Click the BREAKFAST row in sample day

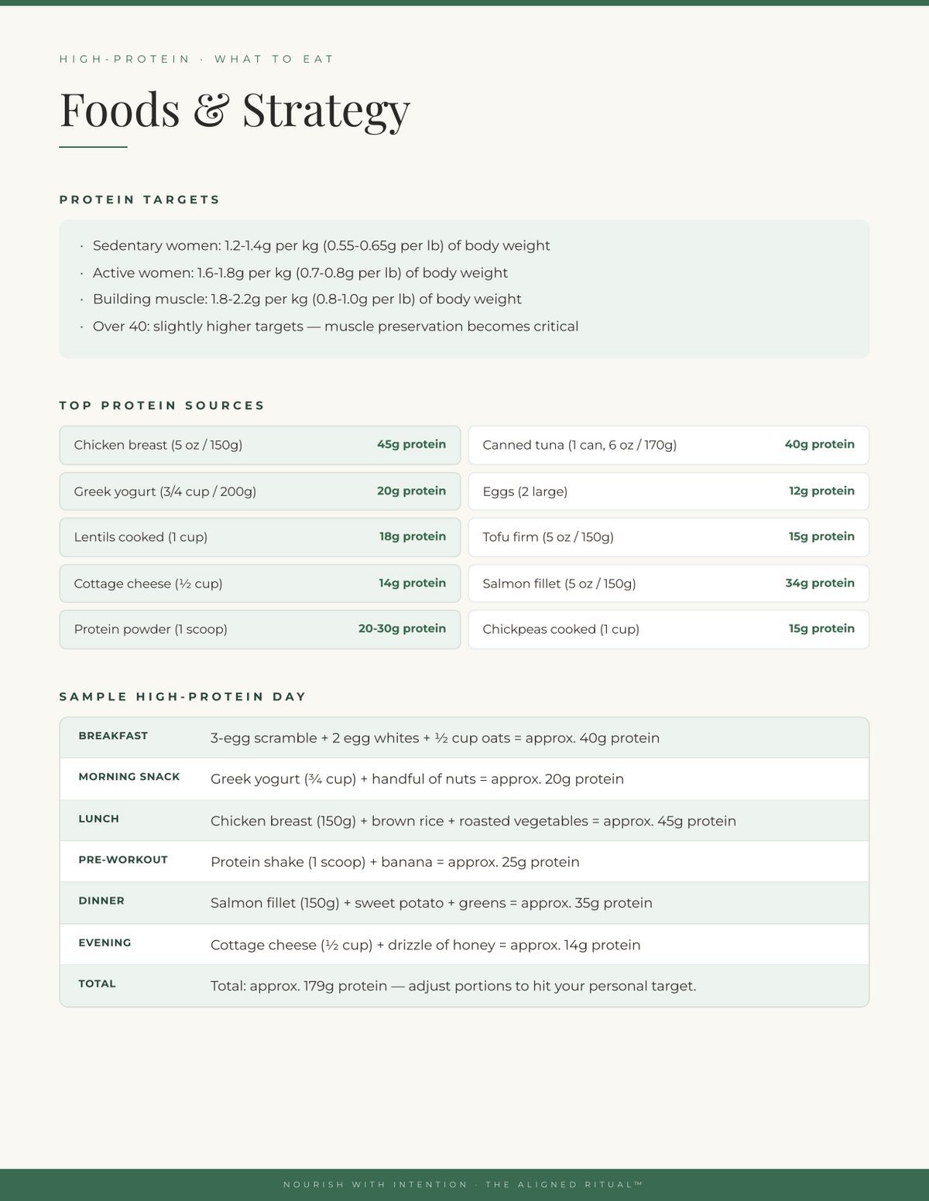coord(464,737)
